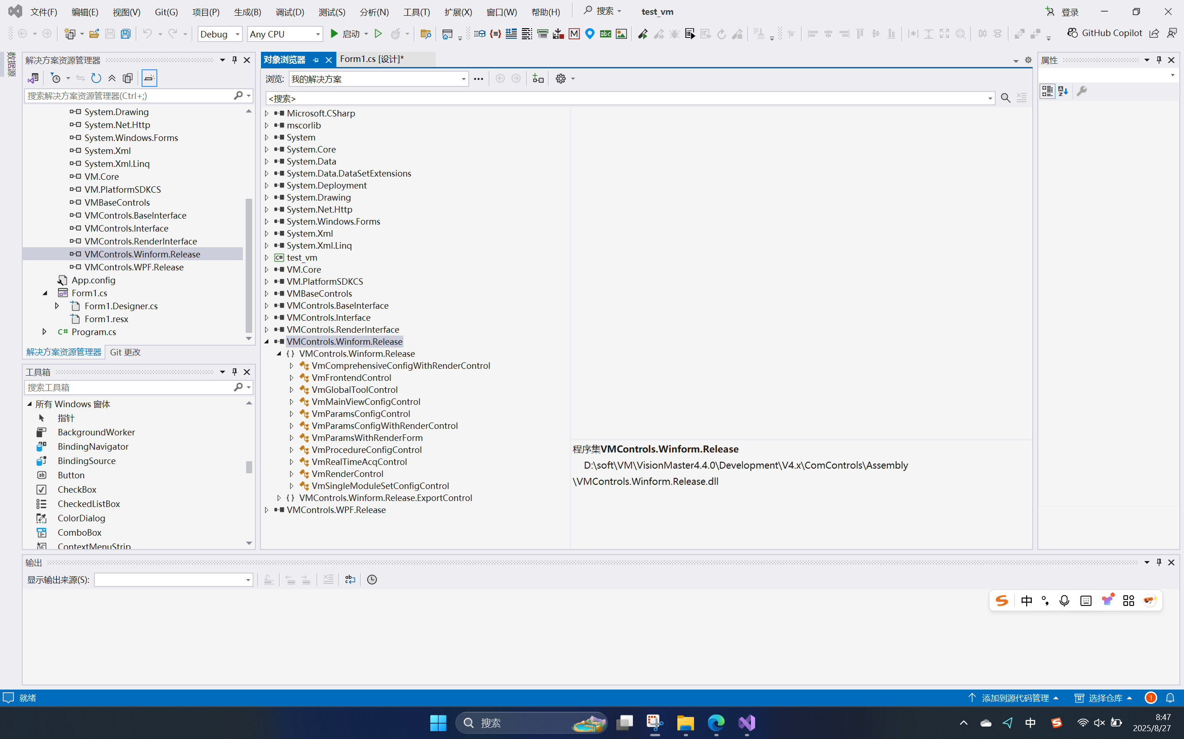Screen dimensions: 1184x739
Task: Pin the Solution Explorer panel
Action: (x=235, y=59)
